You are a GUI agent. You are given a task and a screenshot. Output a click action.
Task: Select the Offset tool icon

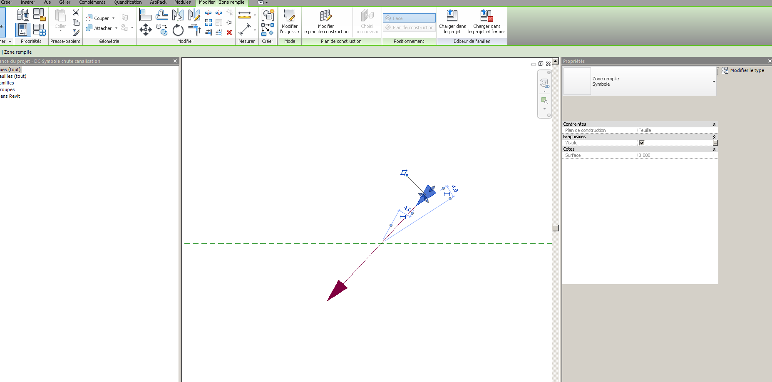point(161,15)
